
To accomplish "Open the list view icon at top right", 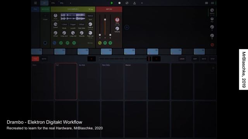I will coord(207,3).
